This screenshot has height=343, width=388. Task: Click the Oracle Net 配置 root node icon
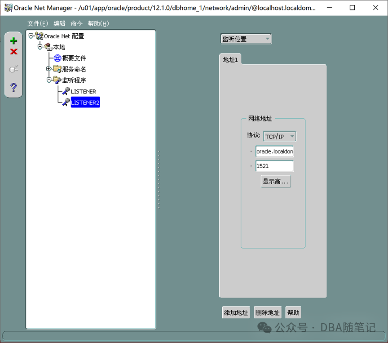tap(39, 36)
